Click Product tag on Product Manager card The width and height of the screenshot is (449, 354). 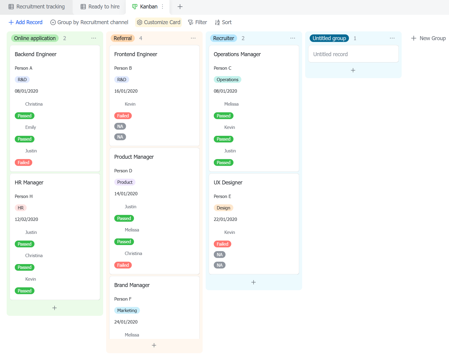(125, 182)
